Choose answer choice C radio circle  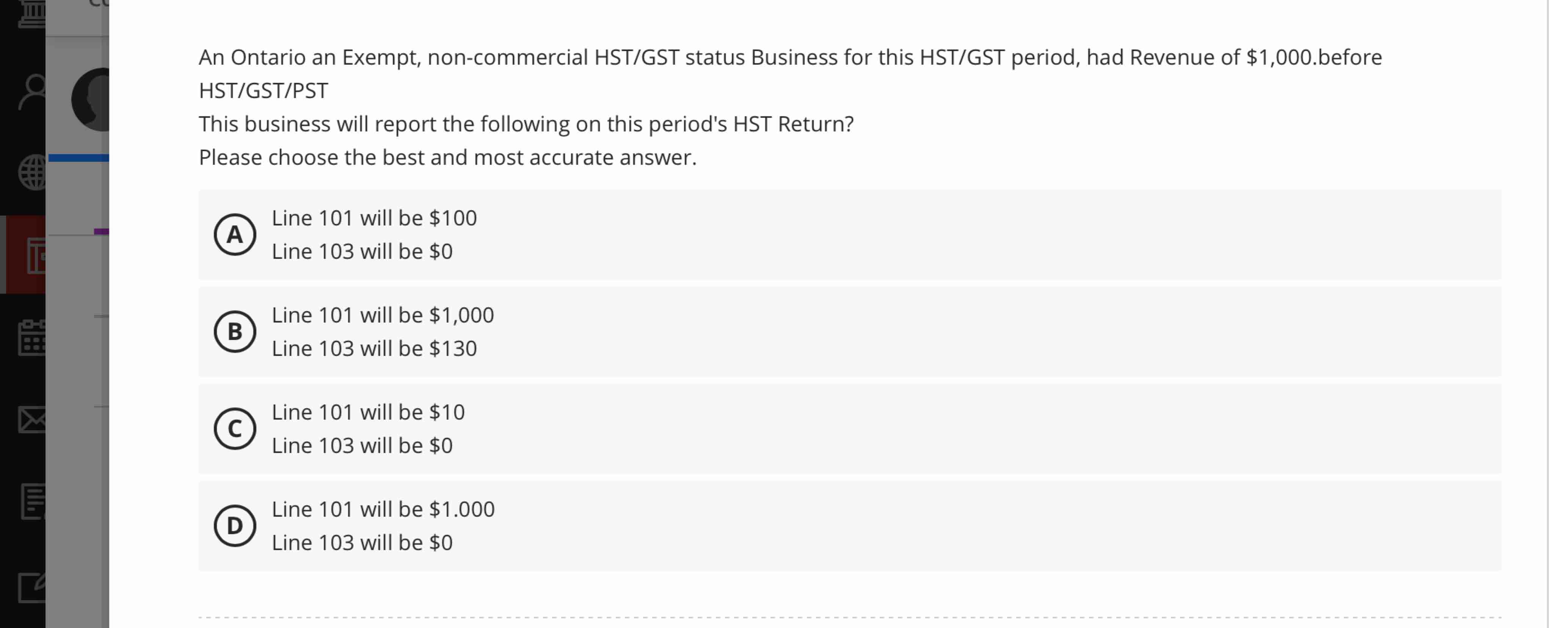click(234, 428)
